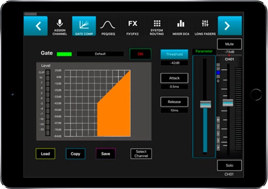Mute channel CH01

(x=229, y=44)
